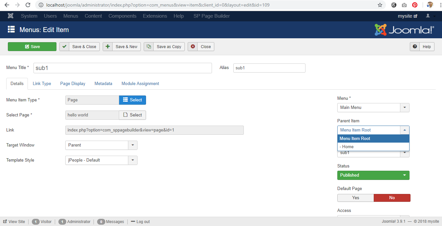The height and width of the screenshot is (226, 442).
Task: Click Save & Close button
Action: pyautogui.click(x=79, y=47)
